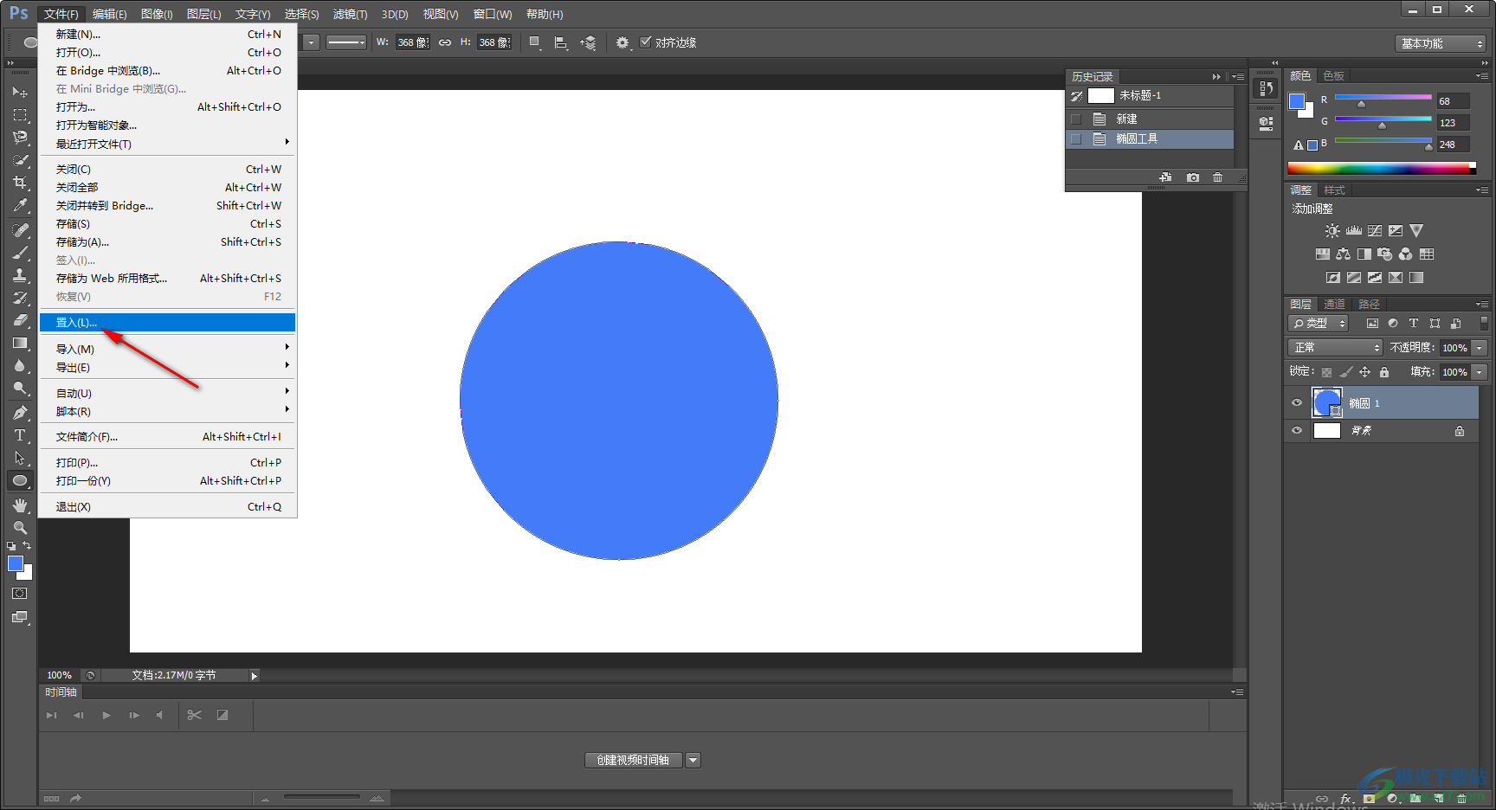Image resolution: width=1496 pixels, height=810 pixels.
Task: Select the Ellipse shape tool
Action: pos(19,480)
